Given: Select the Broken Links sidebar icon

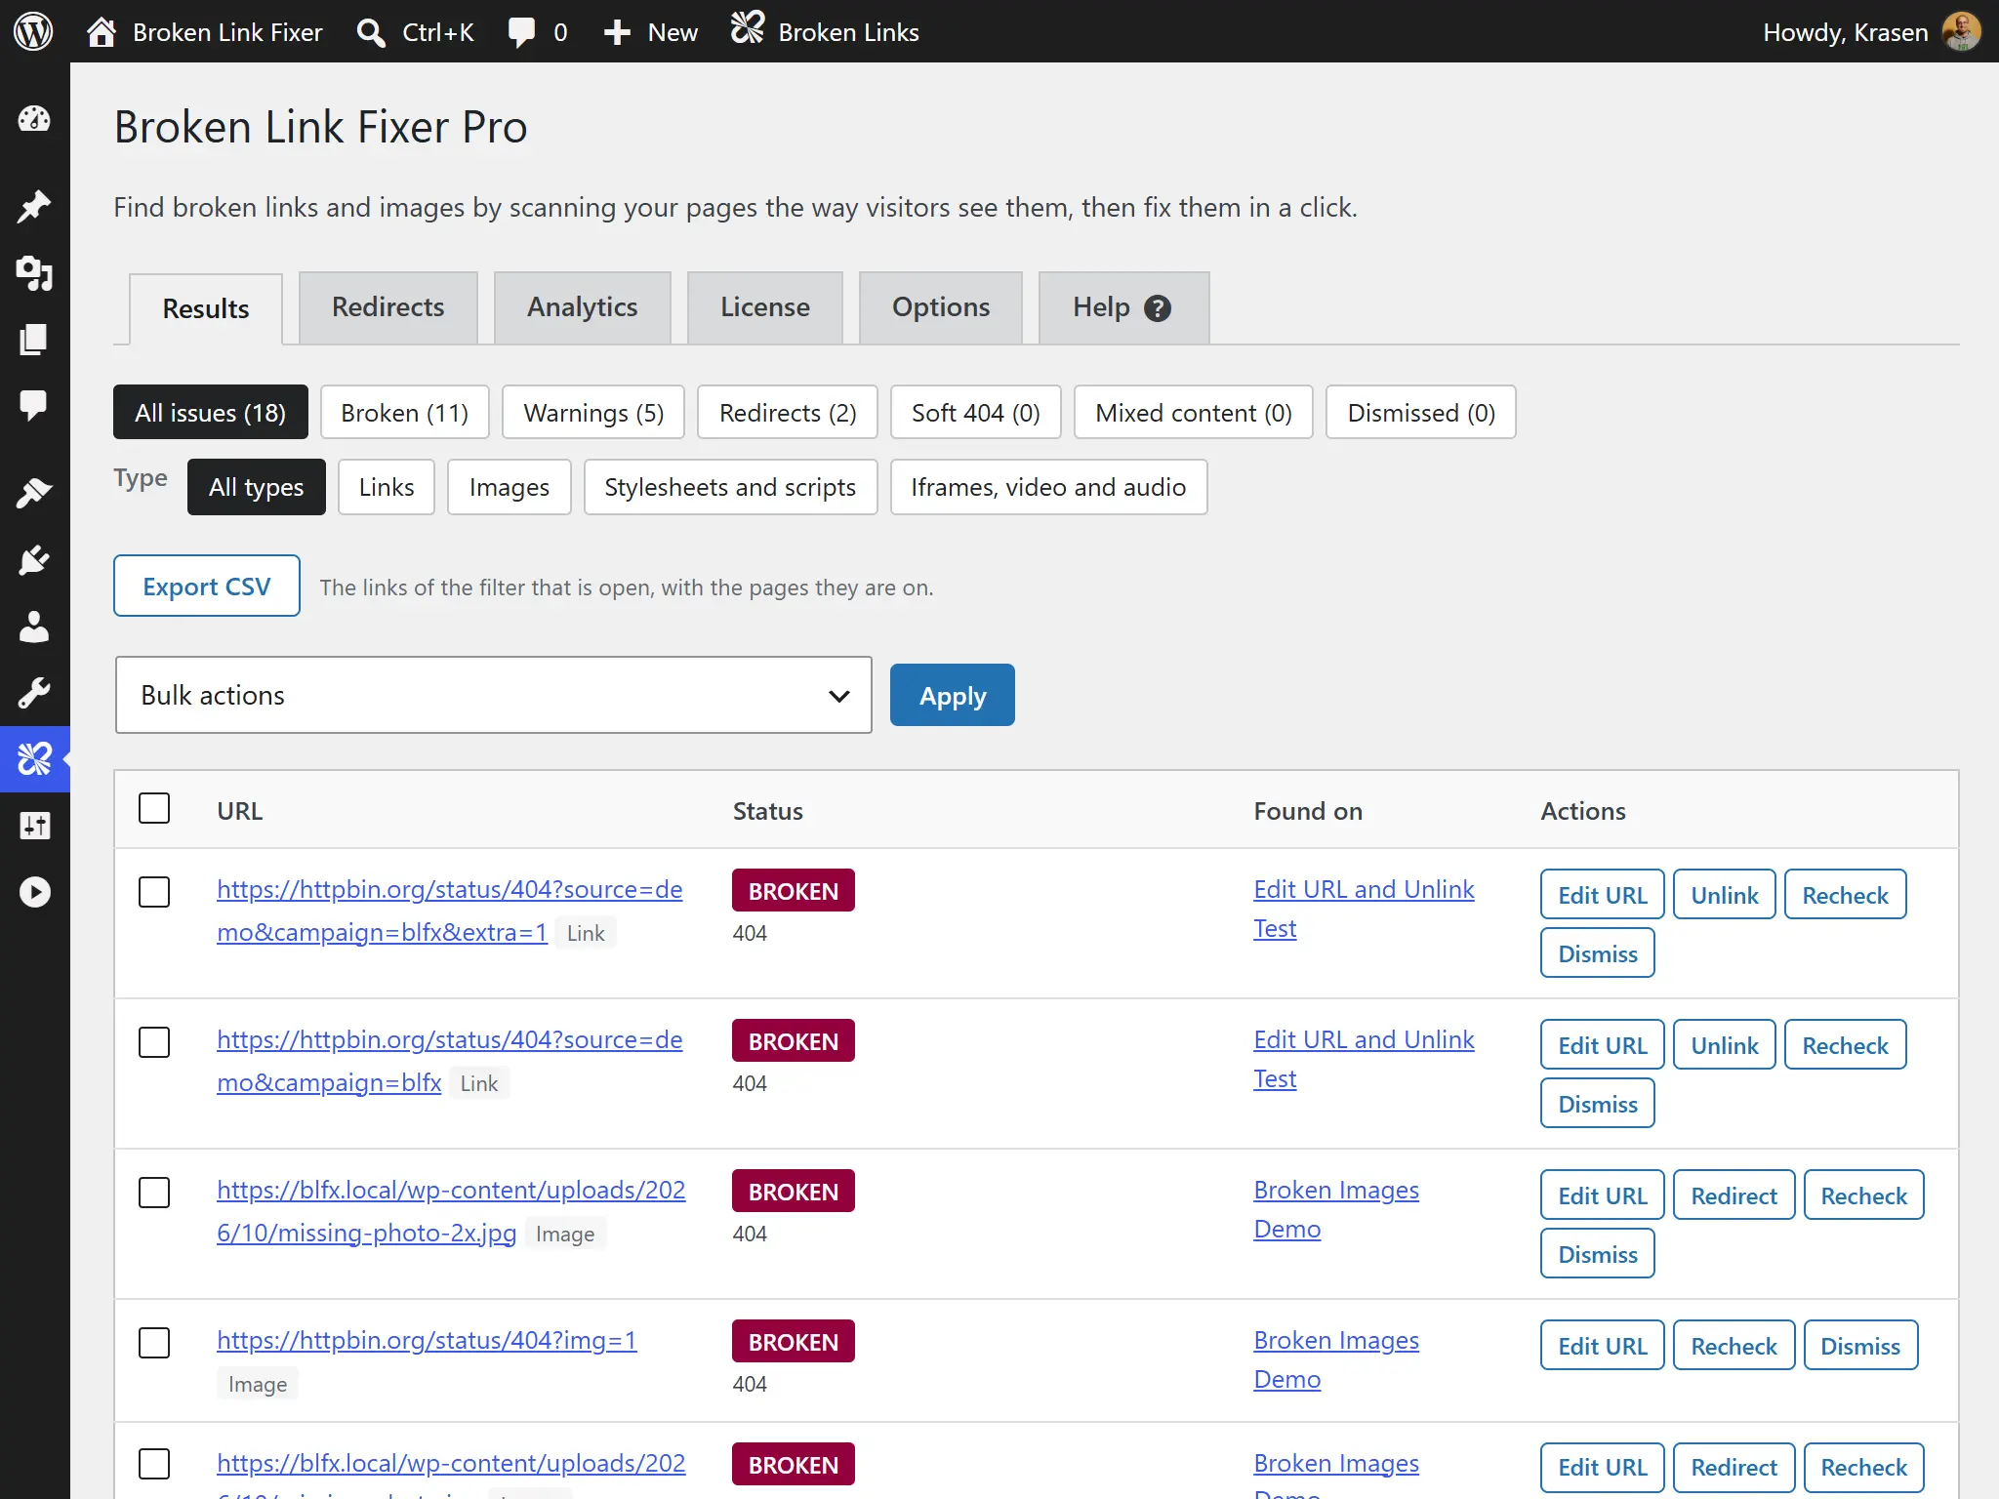Looking at the screenshot, I should [x=34, y=759].
